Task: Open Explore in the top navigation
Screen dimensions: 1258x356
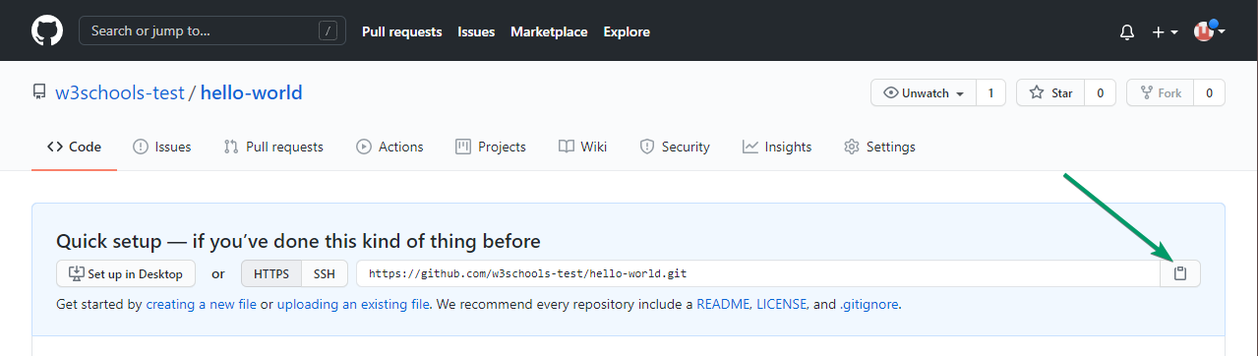Action: [627, 31]
